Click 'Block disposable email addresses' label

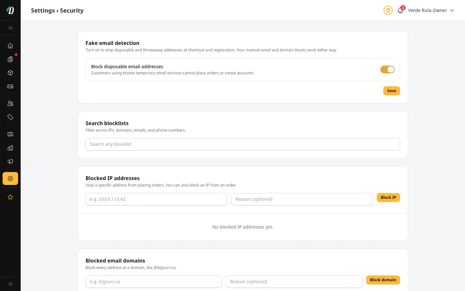(x=127, y=67)
